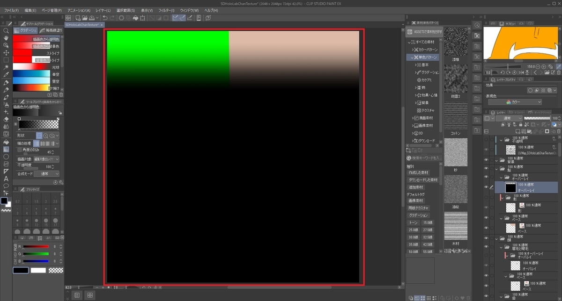Open the 編集(E) menu

[x=31, y=10]
